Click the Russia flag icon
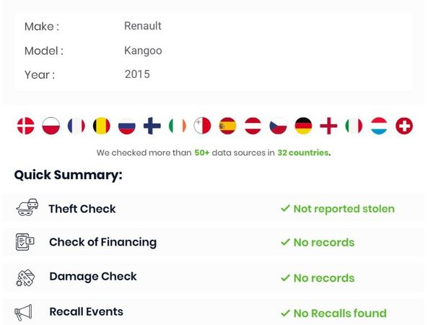This screenshot has height=325, width=433. pos(127,126)
